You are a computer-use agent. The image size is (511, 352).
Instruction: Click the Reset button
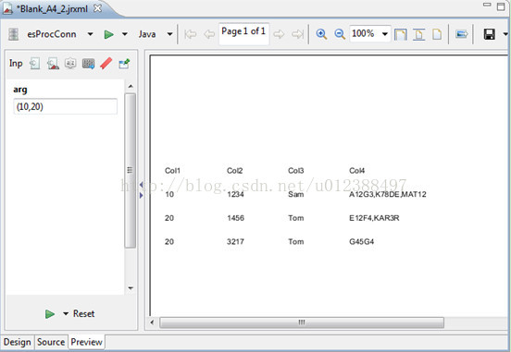(x=83, y=313)
